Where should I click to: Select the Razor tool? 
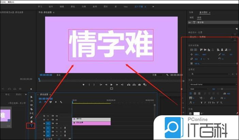tap(31, 109)
